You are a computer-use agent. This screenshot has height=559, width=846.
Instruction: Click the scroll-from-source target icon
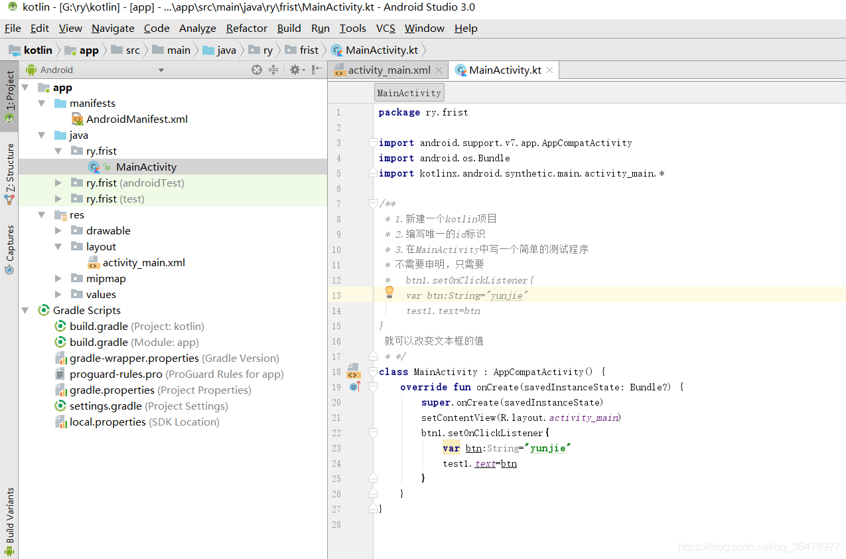tap(257, 70)
